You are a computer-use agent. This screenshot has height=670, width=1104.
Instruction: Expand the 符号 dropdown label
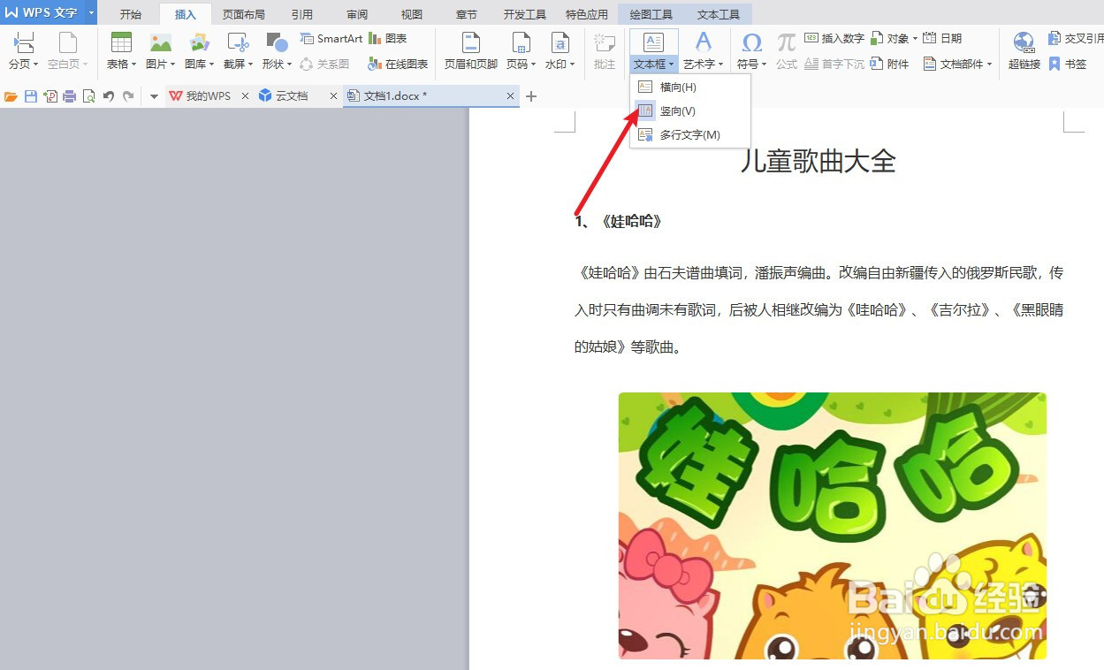point(752,65)
